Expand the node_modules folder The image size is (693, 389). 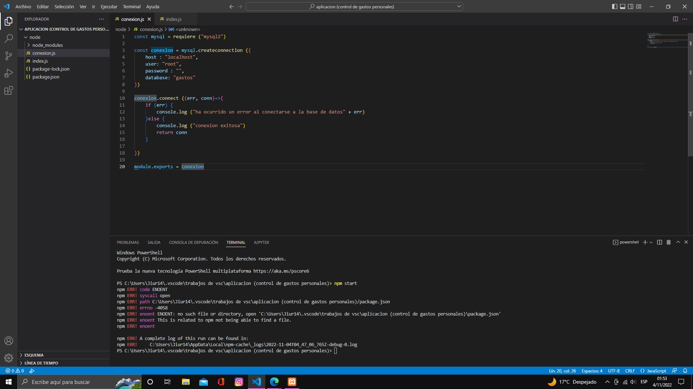click(47, 45)
